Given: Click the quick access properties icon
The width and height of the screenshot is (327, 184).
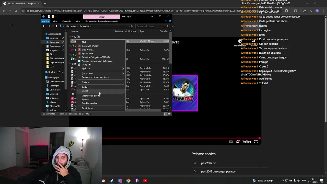Looking at the screenshot, I should pyautogui.click(x=49, y=17).
